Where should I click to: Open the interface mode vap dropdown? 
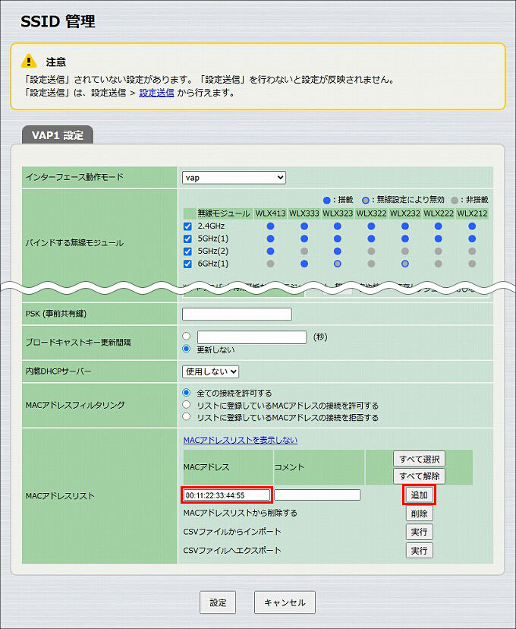[234, 177]
